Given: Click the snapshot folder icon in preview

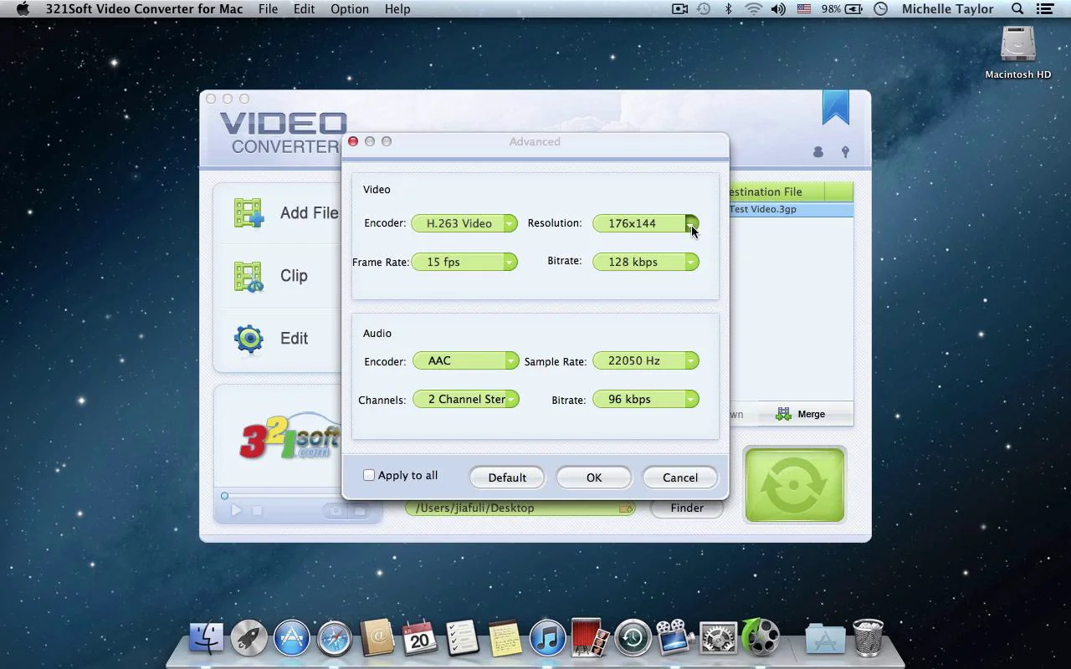Looking at the screenshot, I should pyautogui.click(x=359, y=511).
